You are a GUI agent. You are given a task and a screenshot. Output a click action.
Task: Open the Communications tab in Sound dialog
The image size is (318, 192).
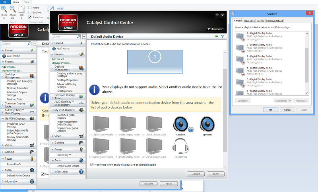tap(274, 21)
